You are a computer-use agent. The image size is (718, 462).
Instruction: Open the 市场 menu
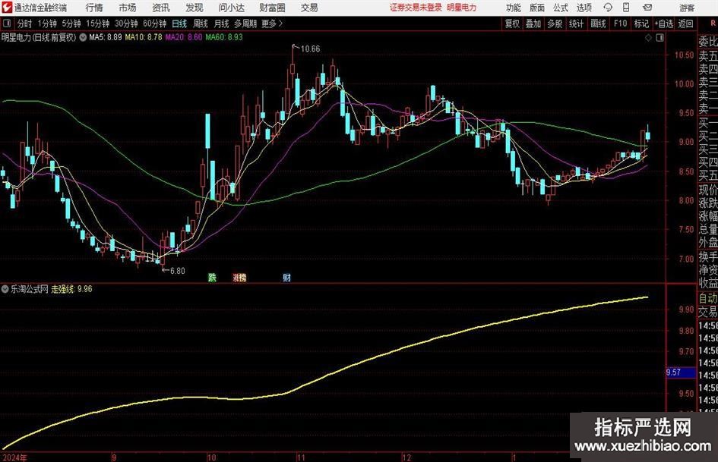pos(128,8)
